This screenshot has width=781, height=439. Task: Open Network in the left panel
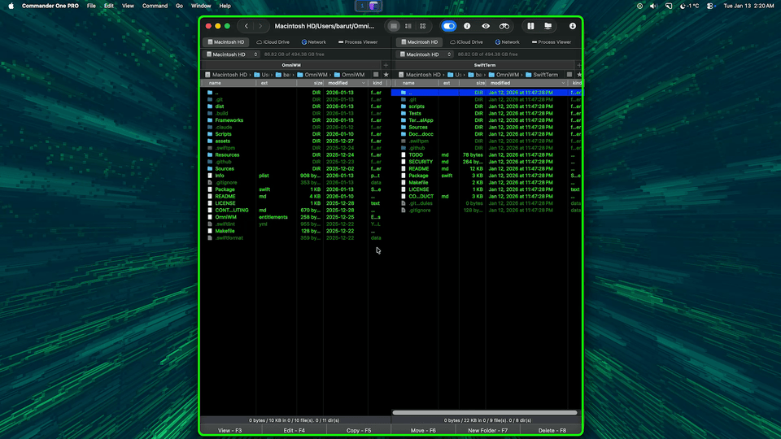314,41
